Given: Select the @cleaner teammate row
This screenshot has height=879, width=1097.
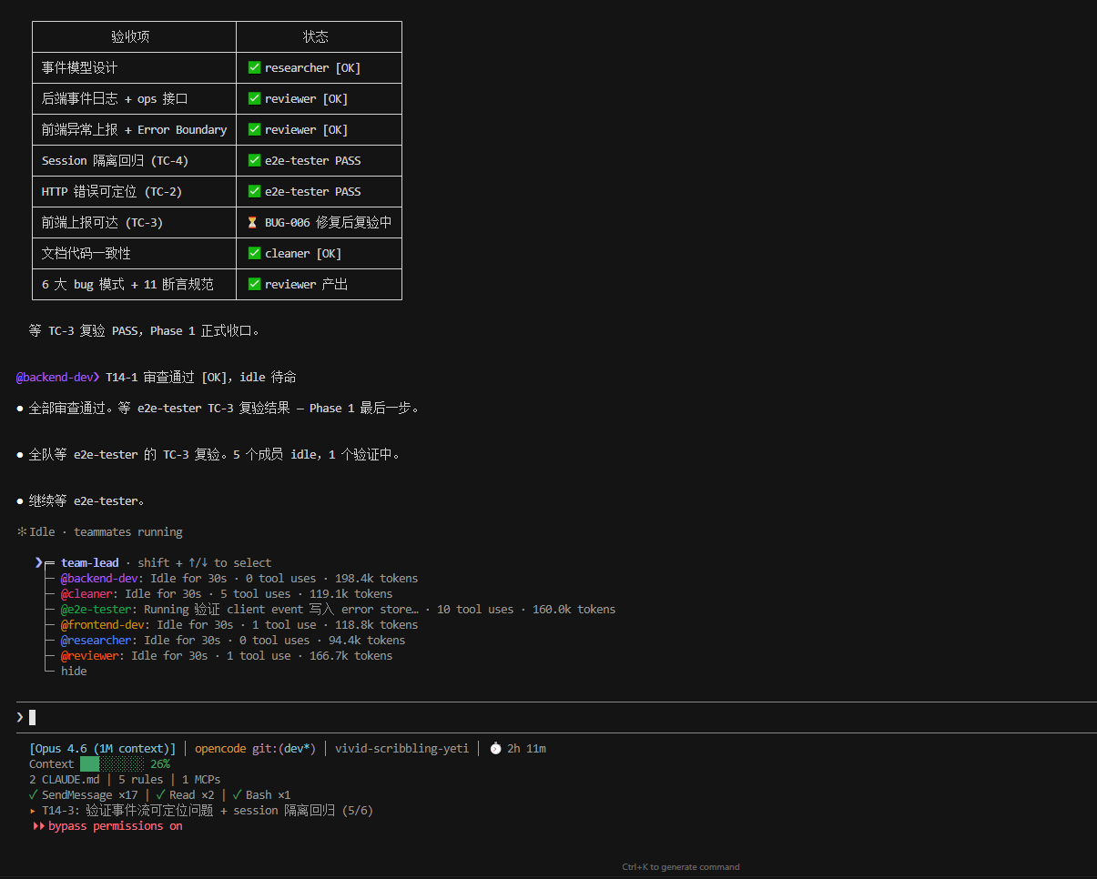Looking at the screenshot, I should pyautogui.click(x=227, y=594).
